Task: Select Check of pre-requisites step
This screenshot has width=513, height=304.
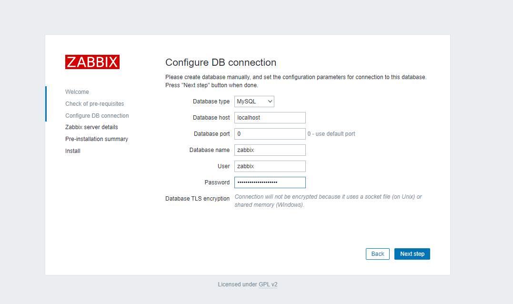Action: (95, 104)
